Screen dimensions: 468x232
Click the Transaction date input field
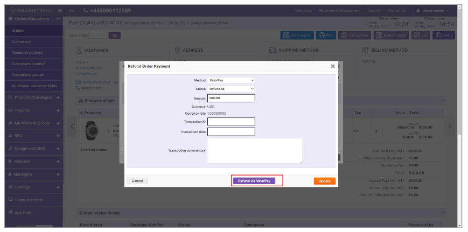pyautogui.click(x=231, y=132)
